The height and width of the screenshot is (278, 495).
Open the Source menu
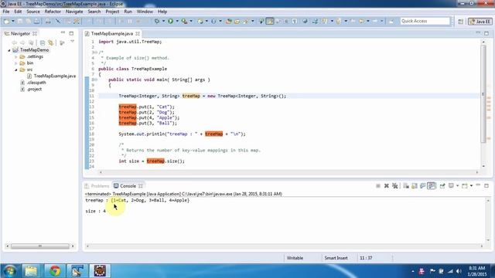(33, 12)
